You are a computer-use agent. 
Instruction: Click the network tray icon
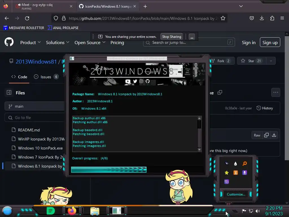[x=251, y=211]
